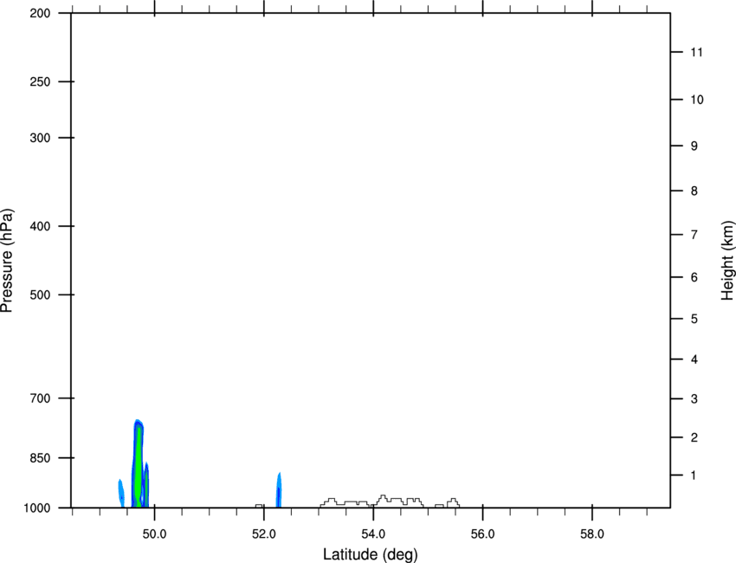Click pressure tick label 500
This screenshot has width=736, height=563.
40,294
